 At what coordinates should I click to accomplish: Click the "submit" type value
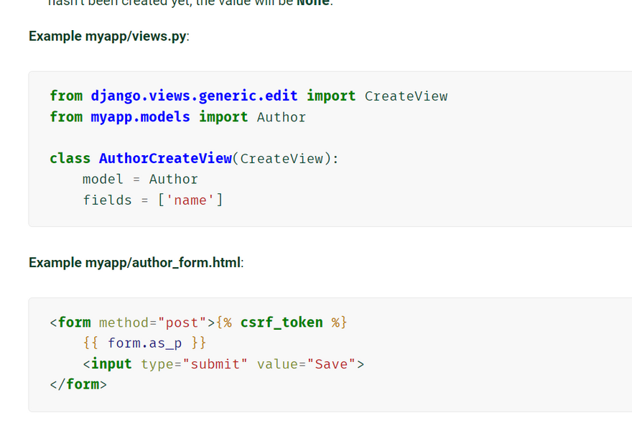pyautogui.click(x=215, y=364)
